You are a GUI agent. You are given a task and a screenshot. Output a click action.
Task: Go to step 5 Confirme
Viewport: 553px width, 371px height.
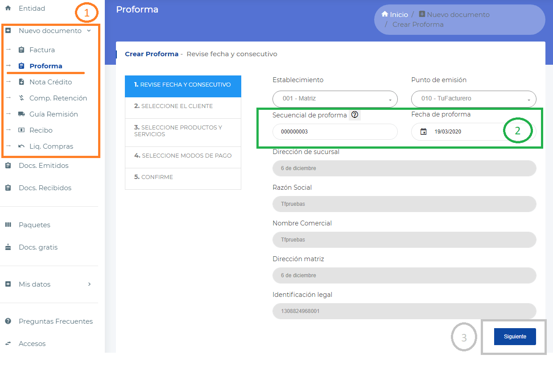click(183, 177)
